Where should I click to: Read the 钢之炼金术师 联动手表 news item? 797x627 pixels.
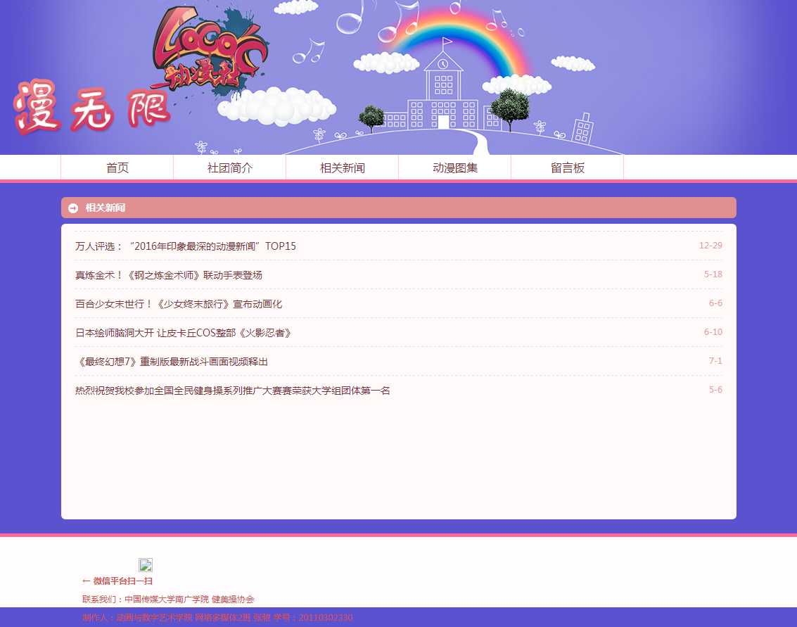[x=169, y=275]
